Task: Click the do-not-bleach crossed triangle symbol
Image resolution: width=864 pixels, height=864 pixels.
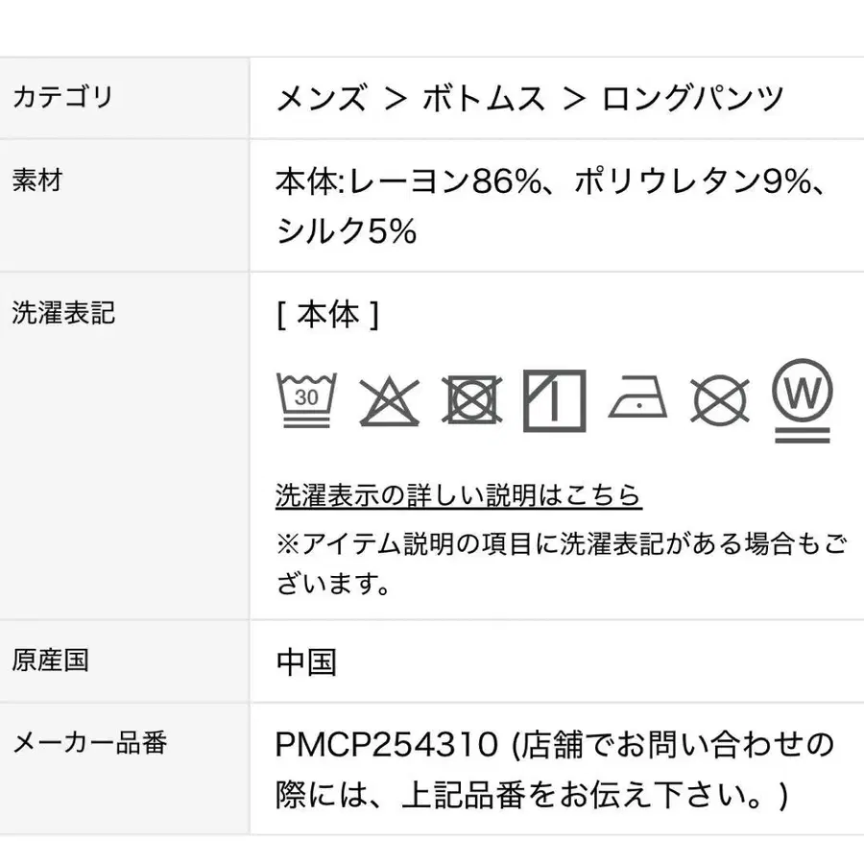Action: click(390, 400)
